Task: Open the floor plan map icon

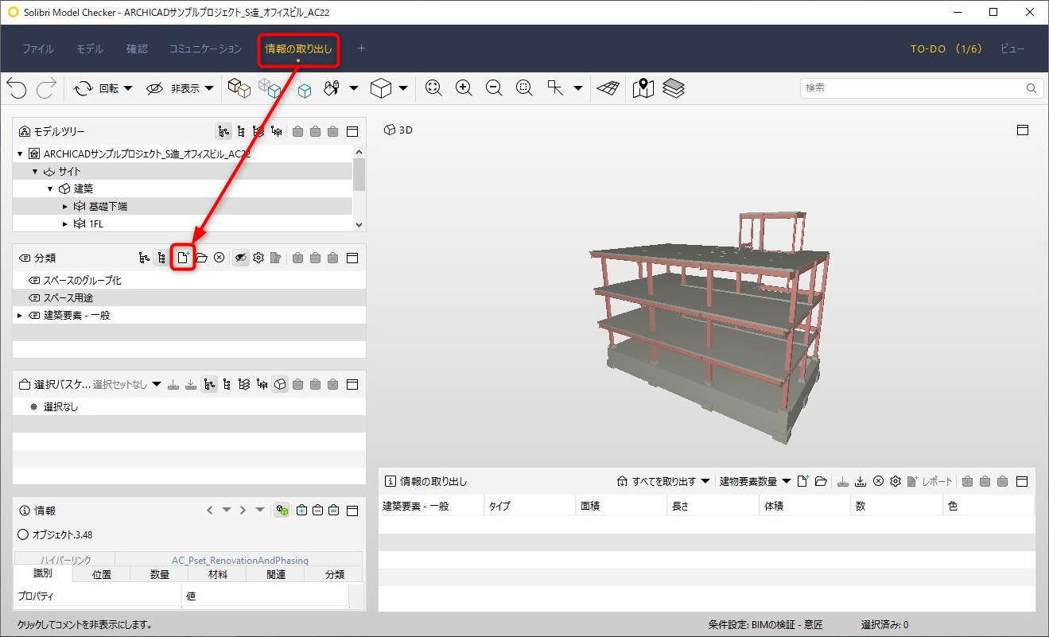Action: pos(643,88)
